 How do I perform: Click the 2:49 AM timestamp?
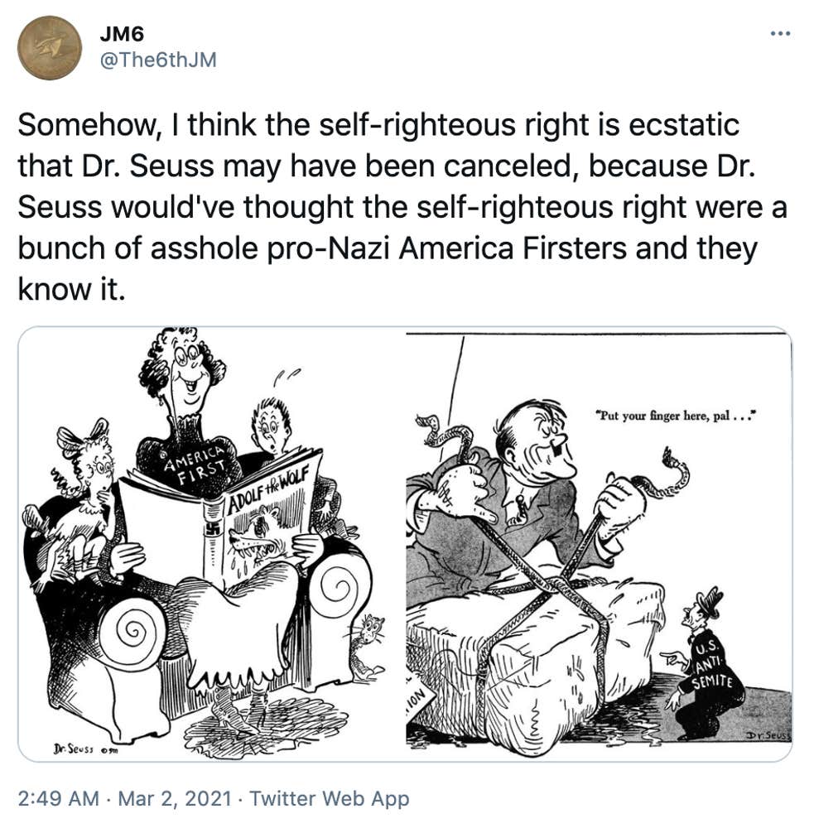click(58, 798)
